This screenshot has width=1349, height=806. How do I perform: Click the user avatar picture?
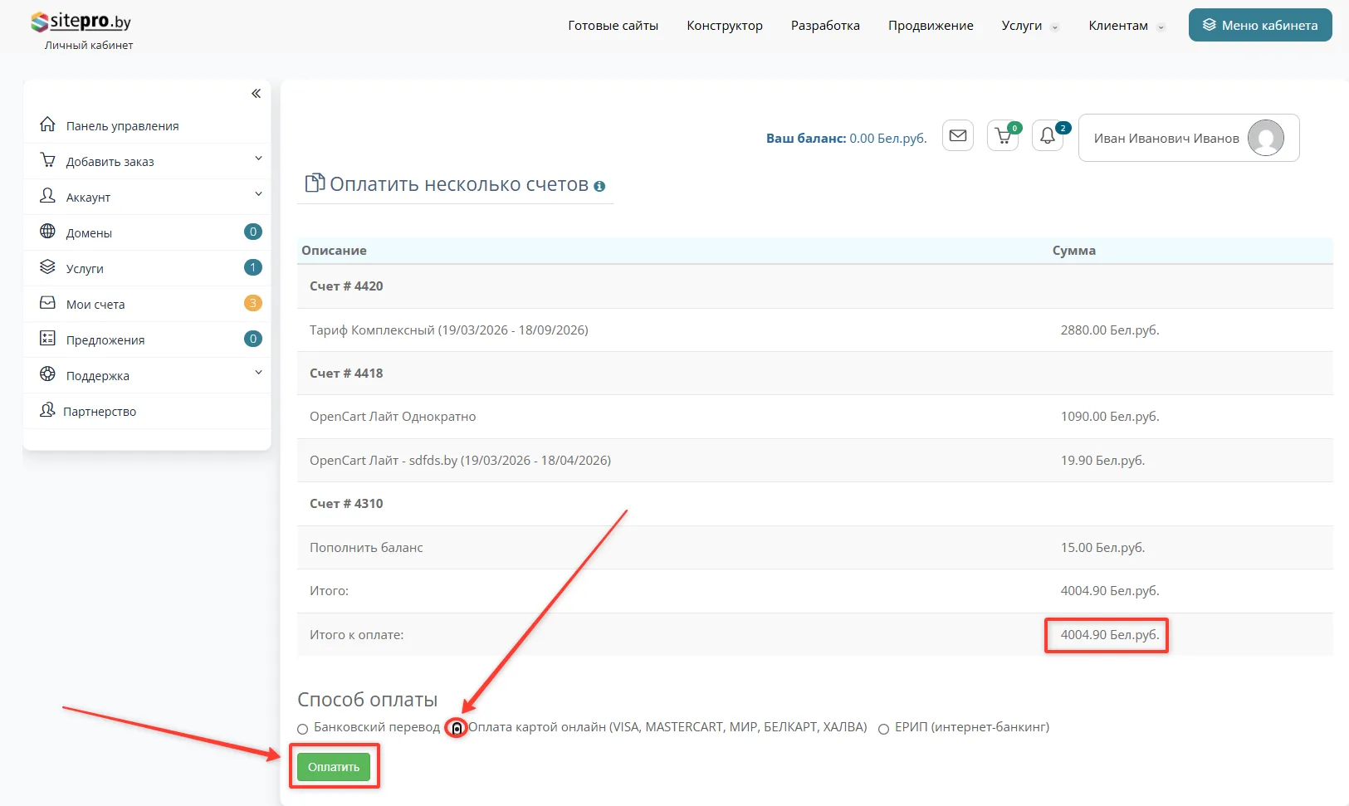(x=1265, y=138)
